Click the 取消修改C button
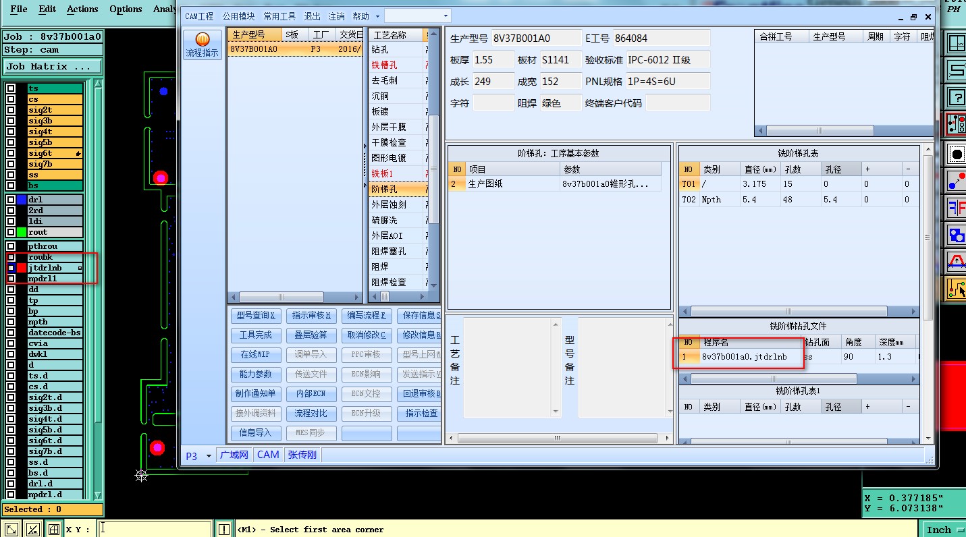This screenshot has width=966, height=537. coord(367,335)
